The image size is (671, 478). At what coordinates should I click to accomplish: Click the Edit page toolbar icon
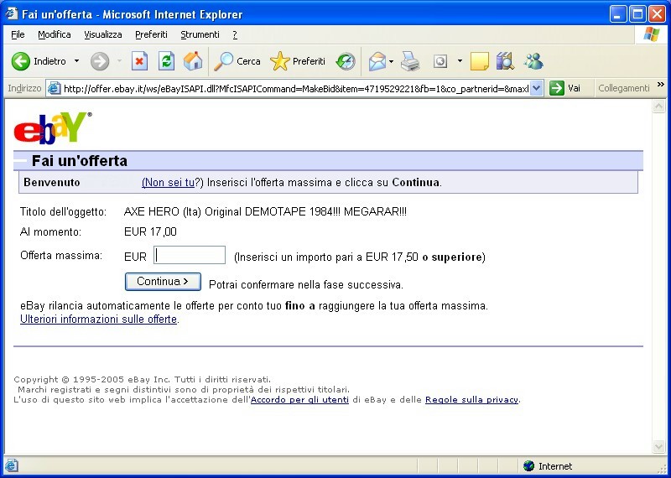coord(440,61)
